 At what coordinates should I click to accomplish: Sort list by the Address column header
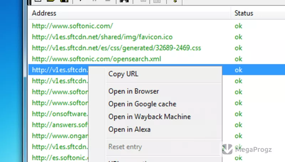click(129, 13)
